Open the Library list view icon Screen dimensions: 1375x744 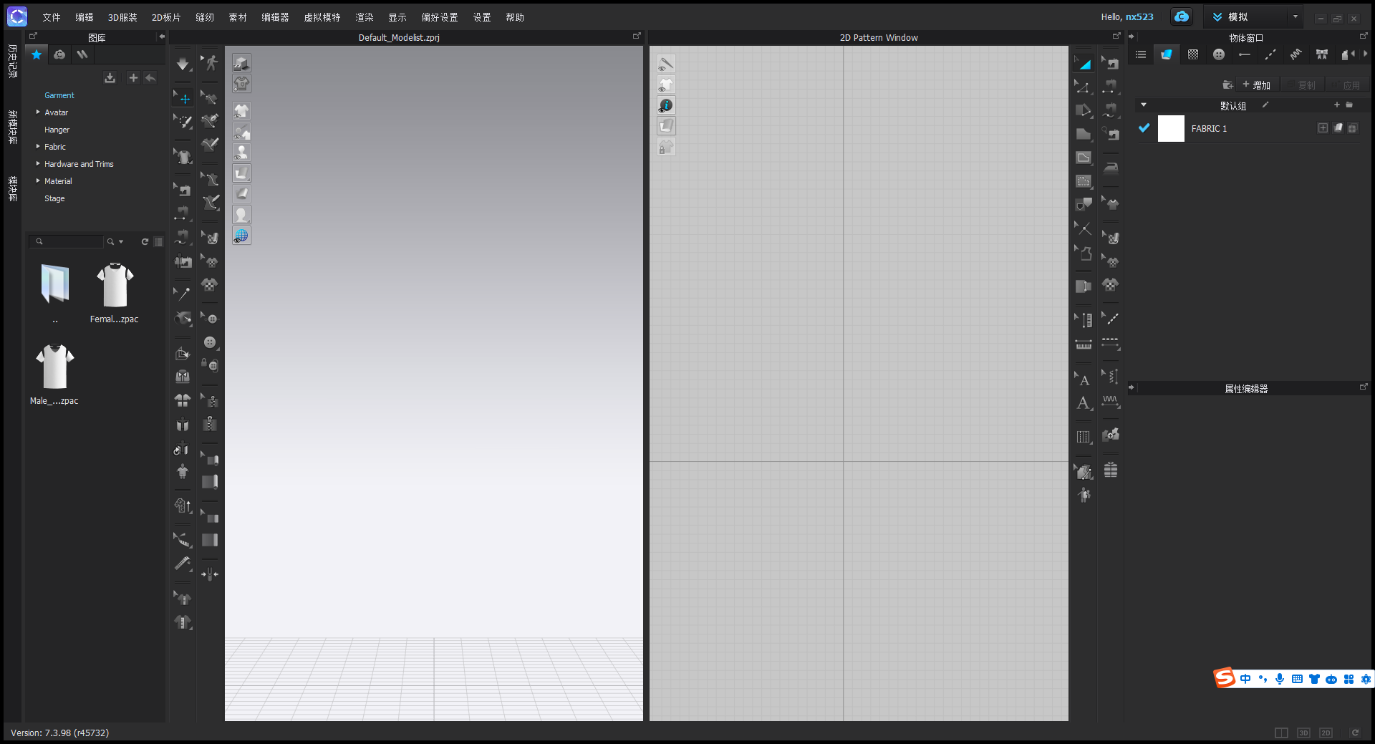tap(158, 242)
